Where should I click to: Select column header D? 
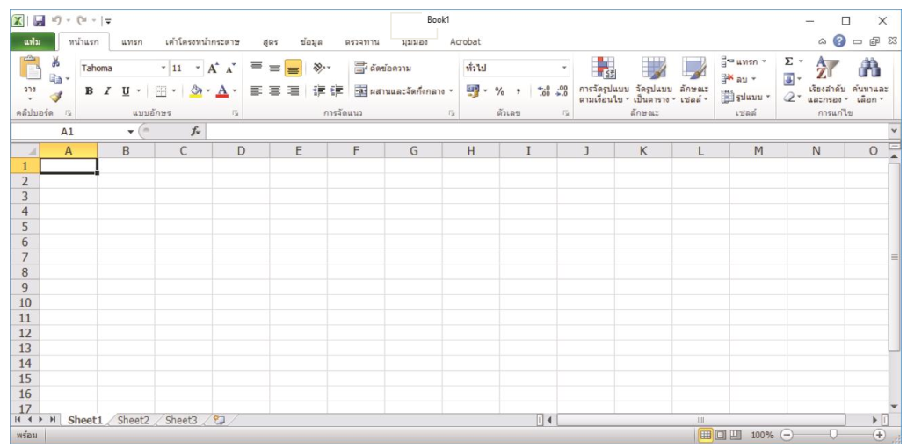(240, 150)
